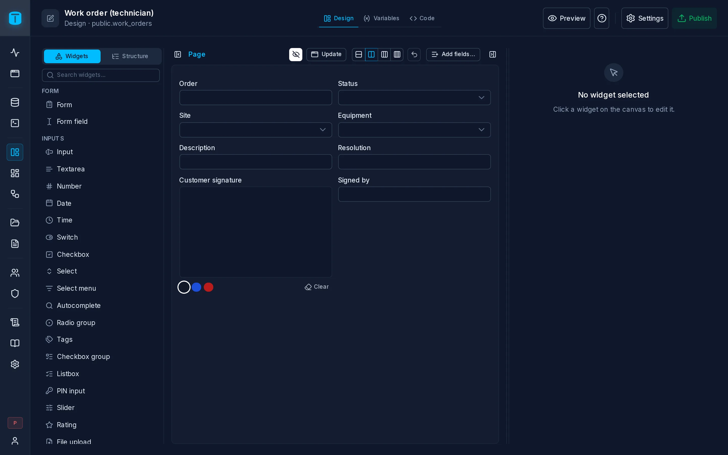Open the users icon in sidebar
This screenshot has height=455, width=728.
click(x=15, y=273)
